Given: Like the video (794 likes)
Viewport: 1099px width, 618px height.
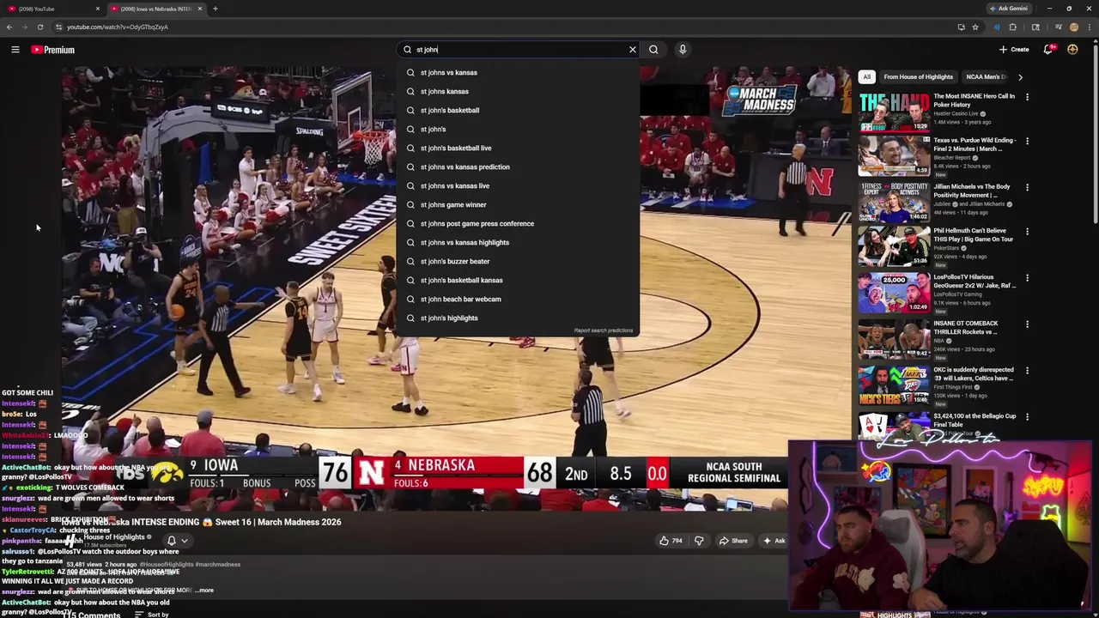Looking at the screenshot, I should click(x=671, y=541).
